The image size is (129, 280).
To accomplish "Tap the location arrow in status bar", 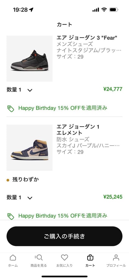I will (31, 10).
